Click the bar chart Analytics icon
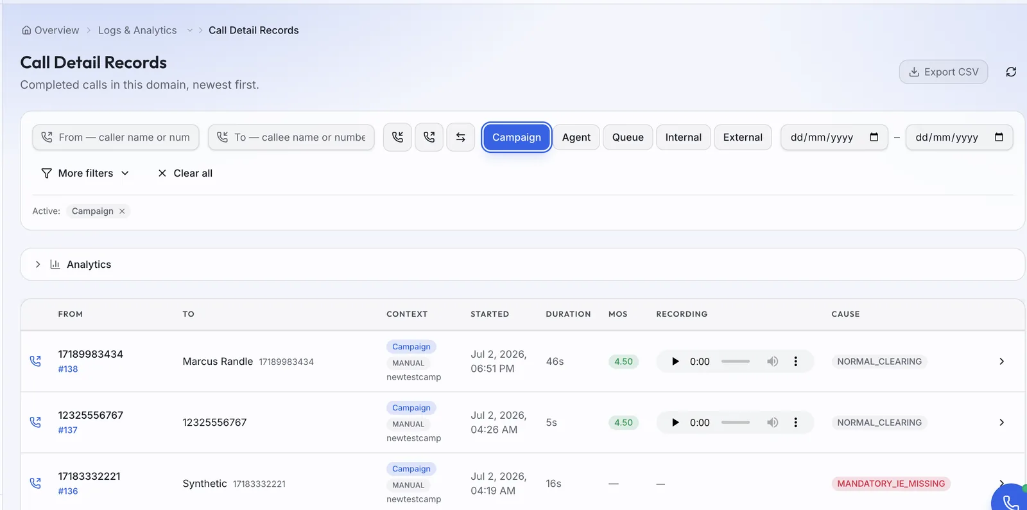1027x510 pixels. [55, 265]
